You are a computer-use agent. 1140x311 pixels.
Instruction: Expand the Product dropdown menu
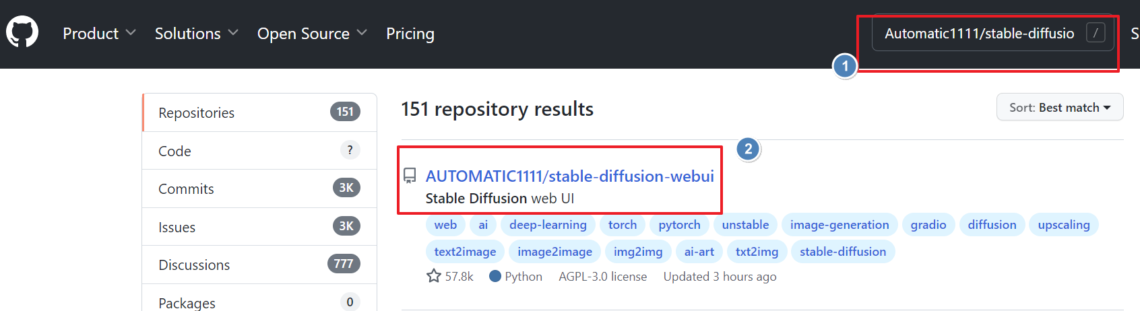click(x=99, y=33)
